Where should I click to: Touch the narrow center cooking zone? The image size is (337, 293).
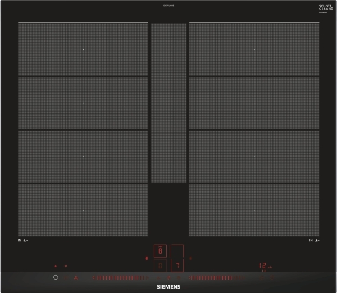click(168, 103)
